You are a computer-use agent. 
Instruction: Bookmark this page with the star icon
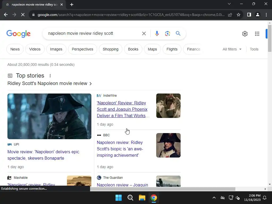click(239, 15)
